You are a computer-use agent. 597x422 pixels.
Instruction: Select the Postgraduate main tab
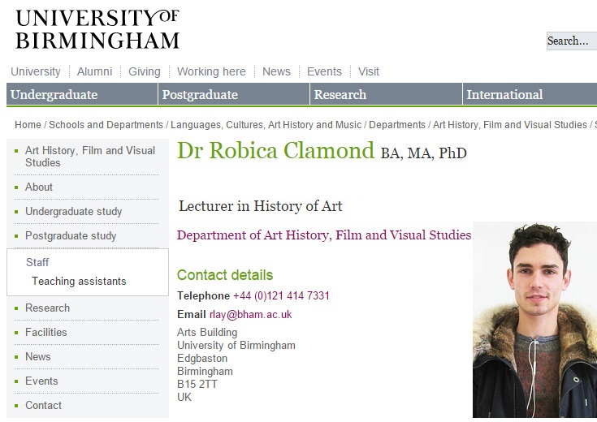pos(234,94)
